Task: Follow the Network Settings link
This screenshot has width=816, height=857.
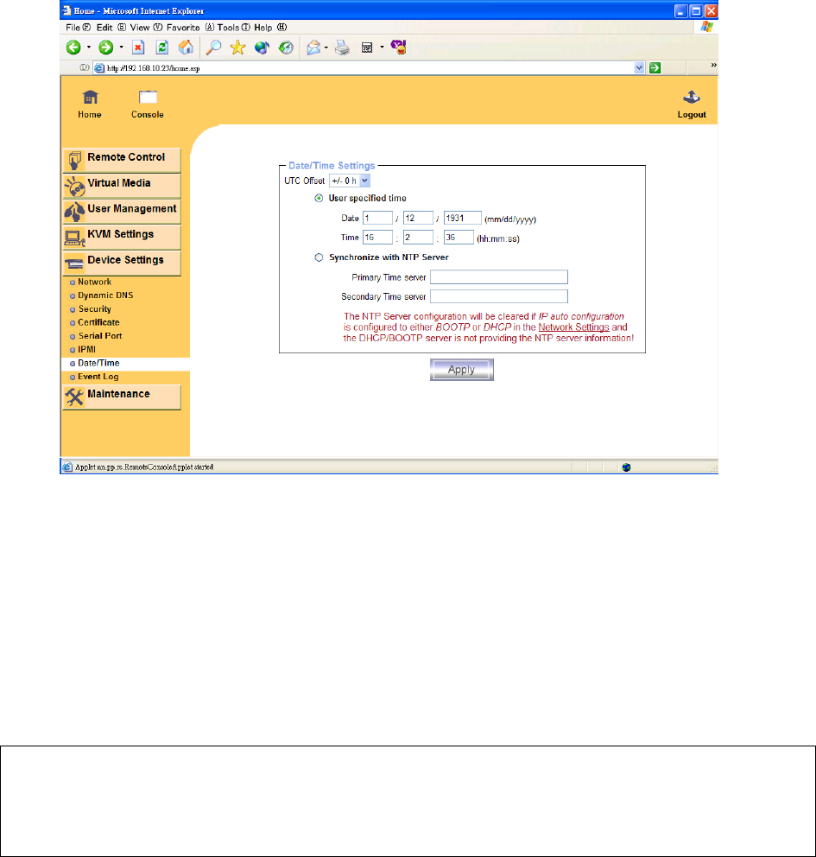Action: pyautogui.click(x=573, y=327)
